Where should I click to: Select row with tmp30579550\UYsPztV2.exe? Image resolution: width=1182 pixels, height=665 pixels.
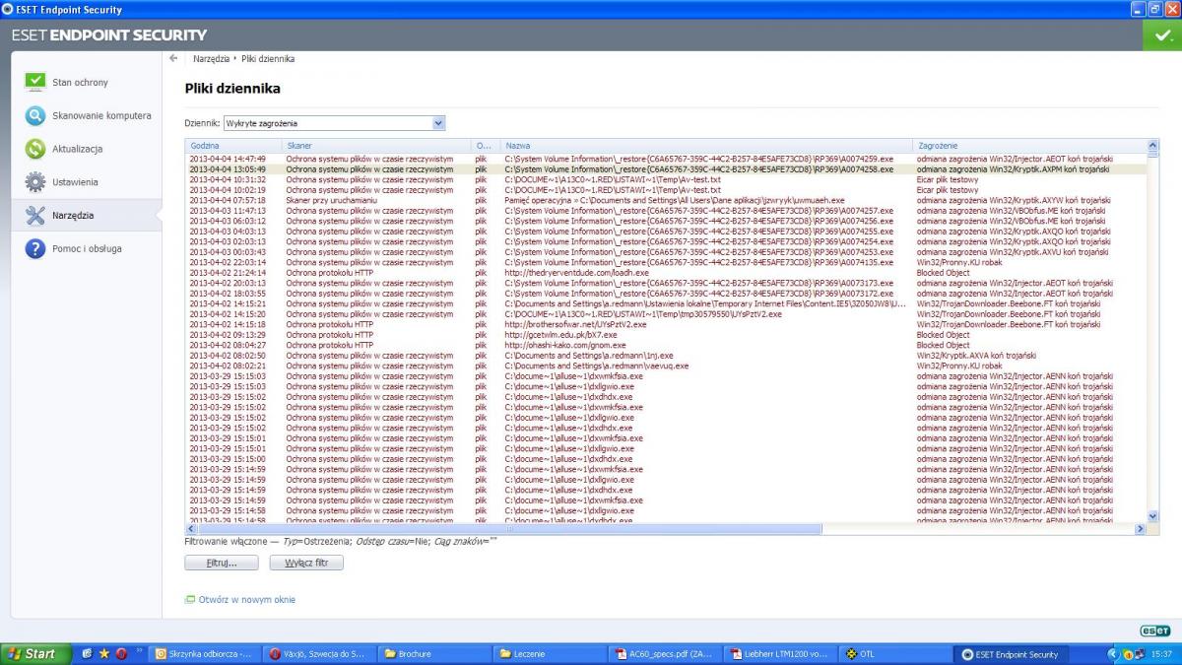(666, 313)
